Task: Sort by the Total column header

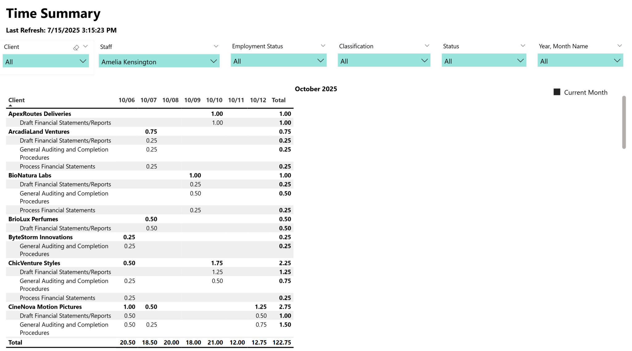Action: (x=278, y=100)
